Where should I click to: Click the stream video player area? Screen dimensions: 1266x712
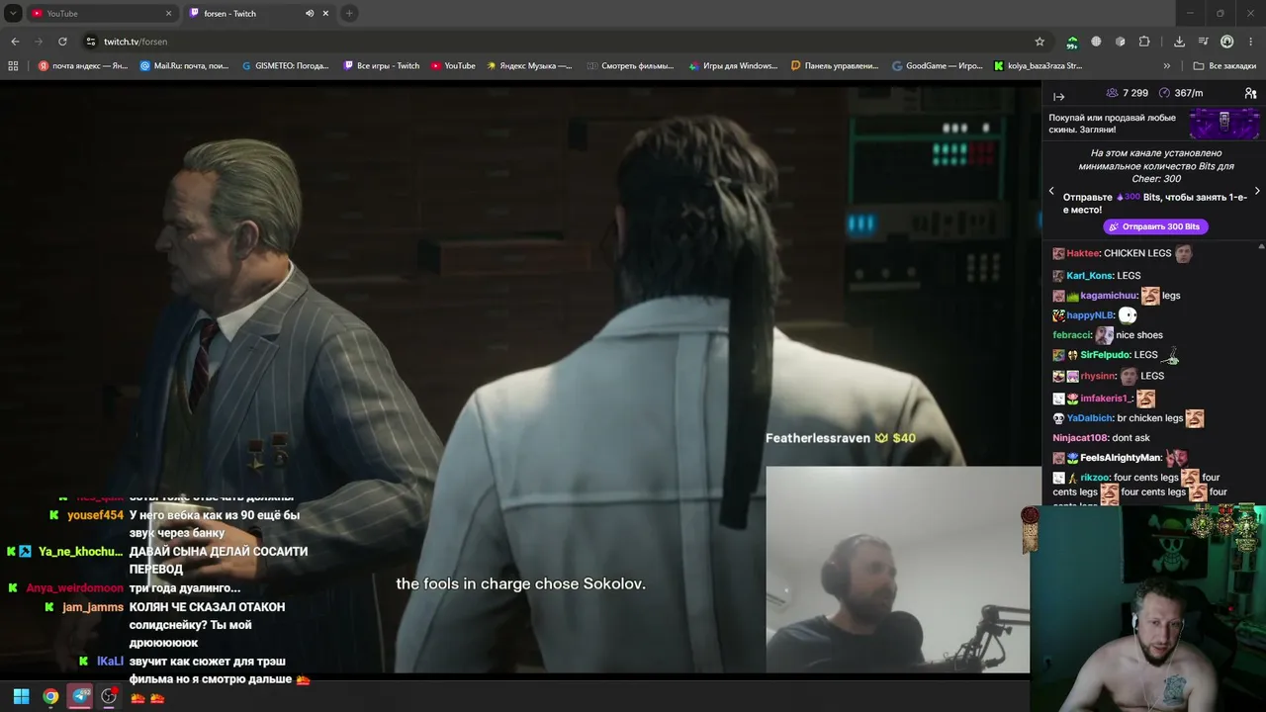[x=520, y=379]
